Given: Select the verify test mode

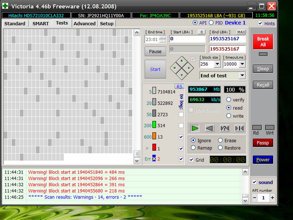Looking at the screenshot, I should tap(229, 100).
